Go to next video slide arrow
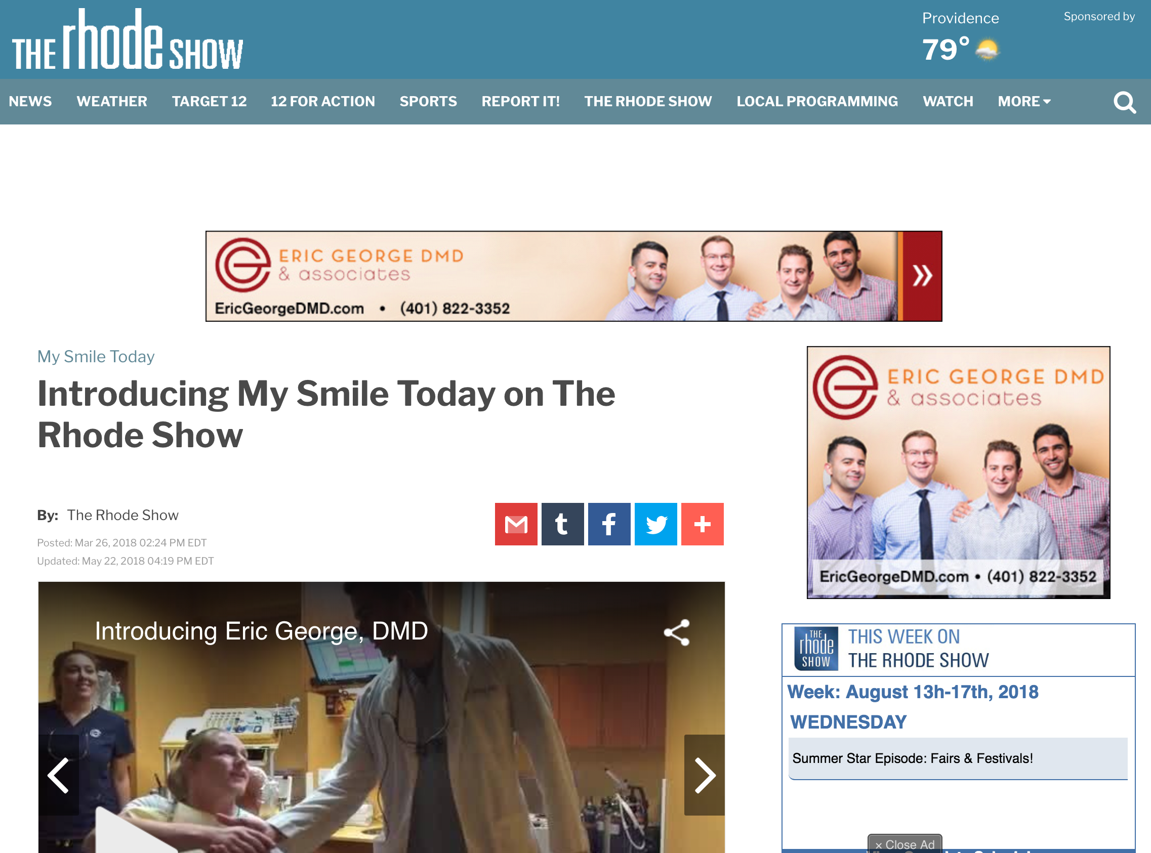1151x853 pixels. click(x=704, y=775)
